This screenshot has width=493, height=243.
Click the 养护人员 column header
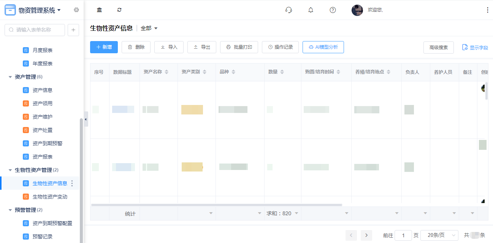tap(444, 72)
